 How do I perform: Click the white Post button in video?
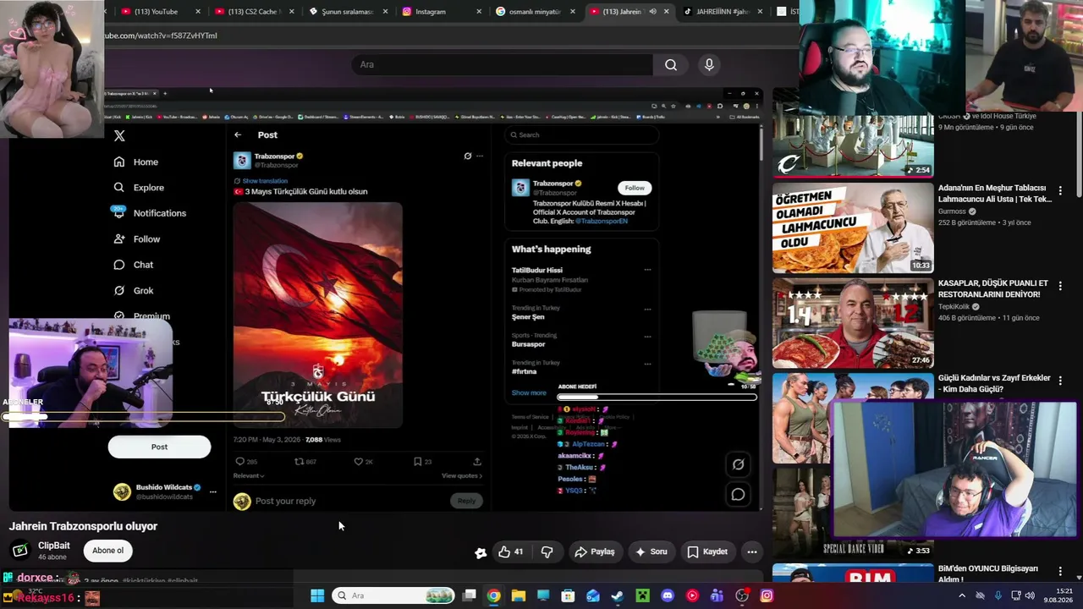[159, 447]
